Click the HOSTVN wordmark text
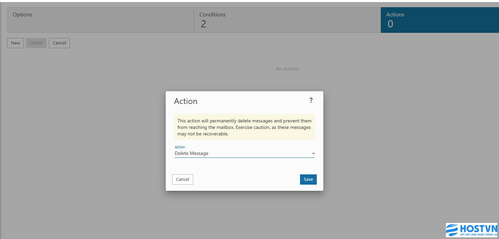This screenshot has width=499, height=239. coord(478,228)
